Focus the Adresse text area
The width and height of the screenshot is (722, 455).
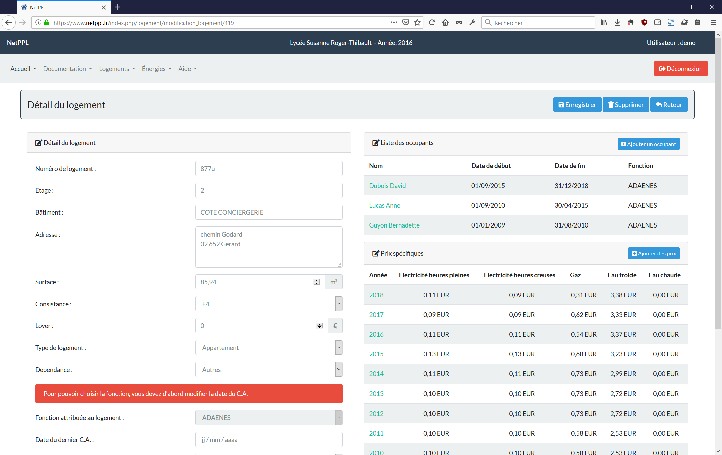pyautogui.click(x=268, y=247)
